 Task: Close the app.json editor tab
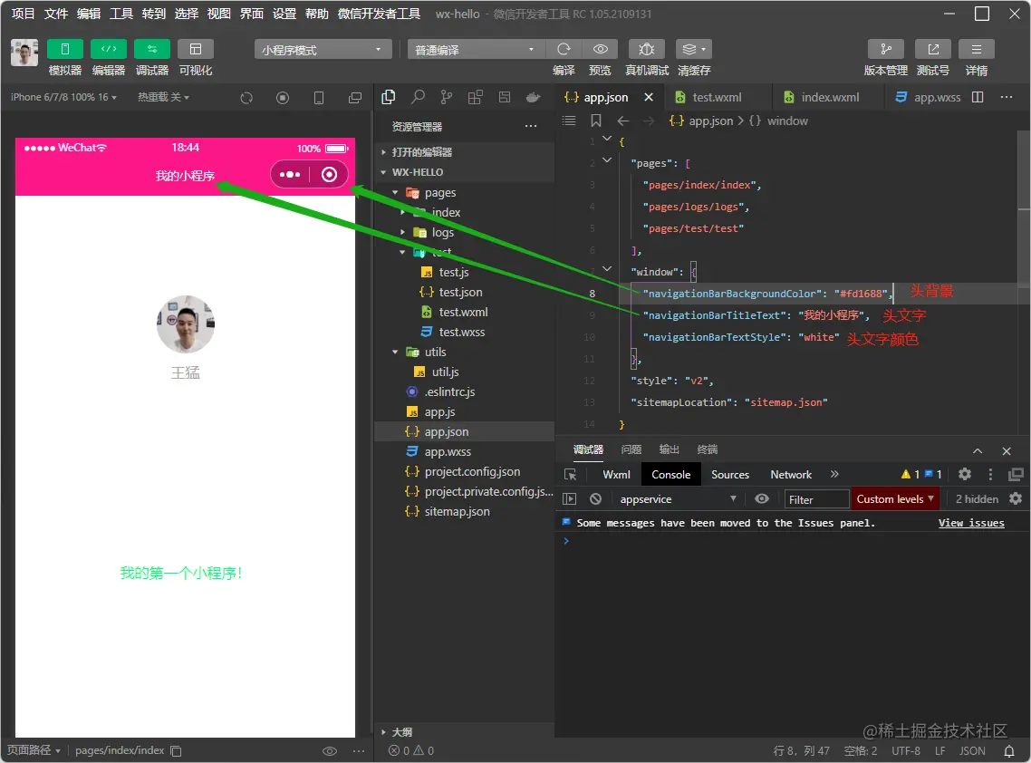tap(649, 97)
